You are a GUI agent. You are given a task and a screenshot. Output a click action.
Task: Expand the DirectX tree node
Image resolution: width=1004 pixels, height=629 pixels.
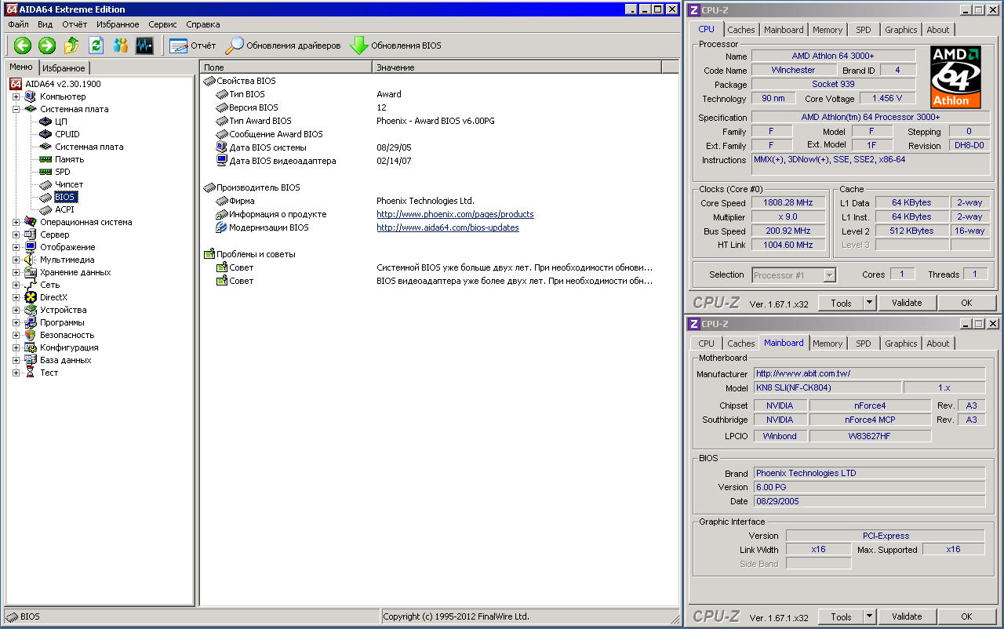[x=16, y=297]
